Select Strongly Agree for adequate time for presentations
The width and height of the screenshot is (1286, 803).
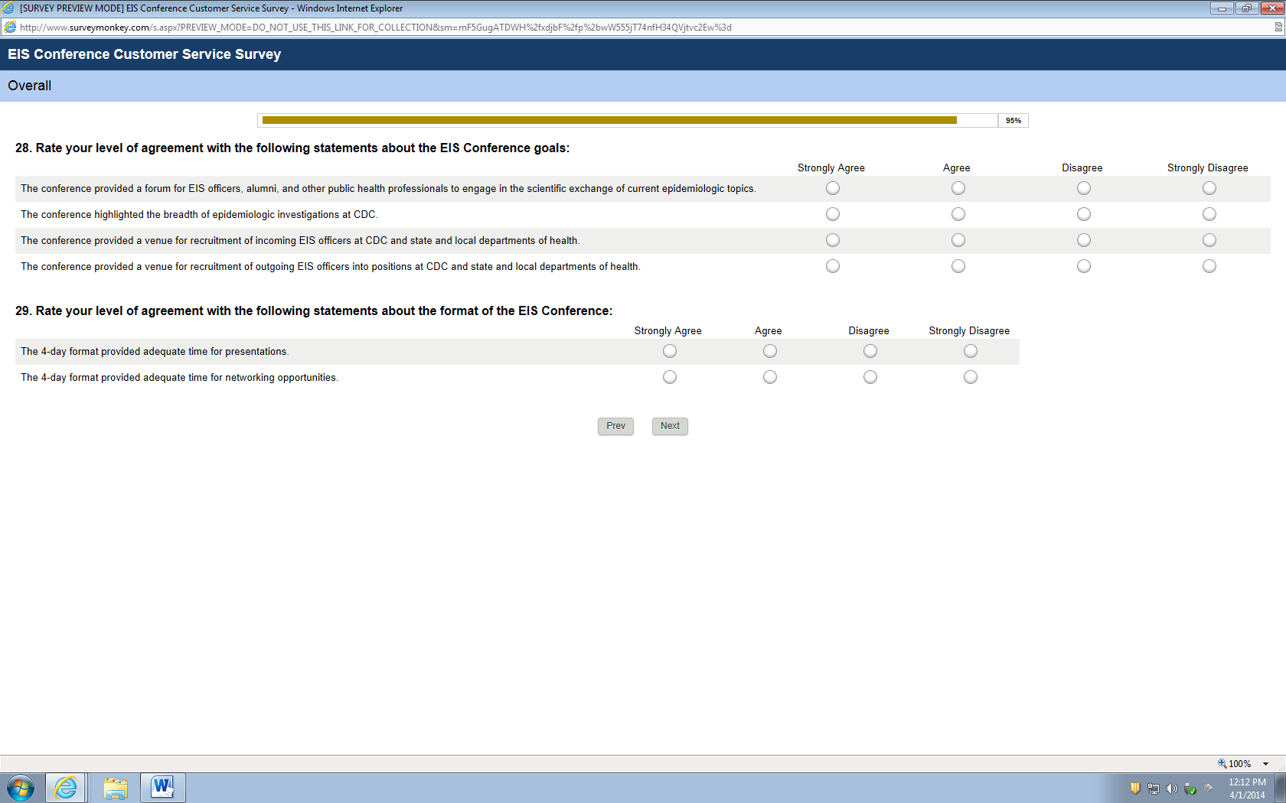tap(670, 351)
